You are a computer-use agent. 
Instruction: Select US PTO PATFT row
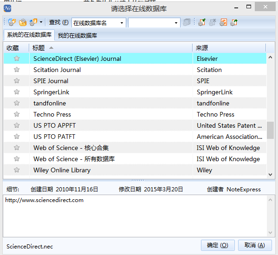[x=135, y=137]
